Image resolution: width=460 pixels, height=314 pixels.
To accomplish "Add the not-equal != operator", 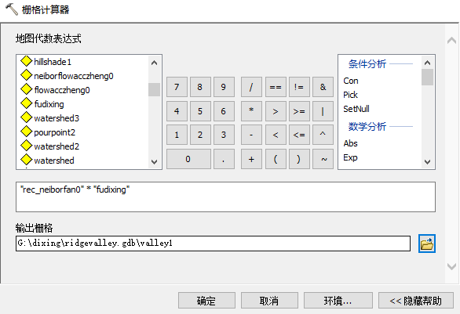I will click(x=299, y=87).
